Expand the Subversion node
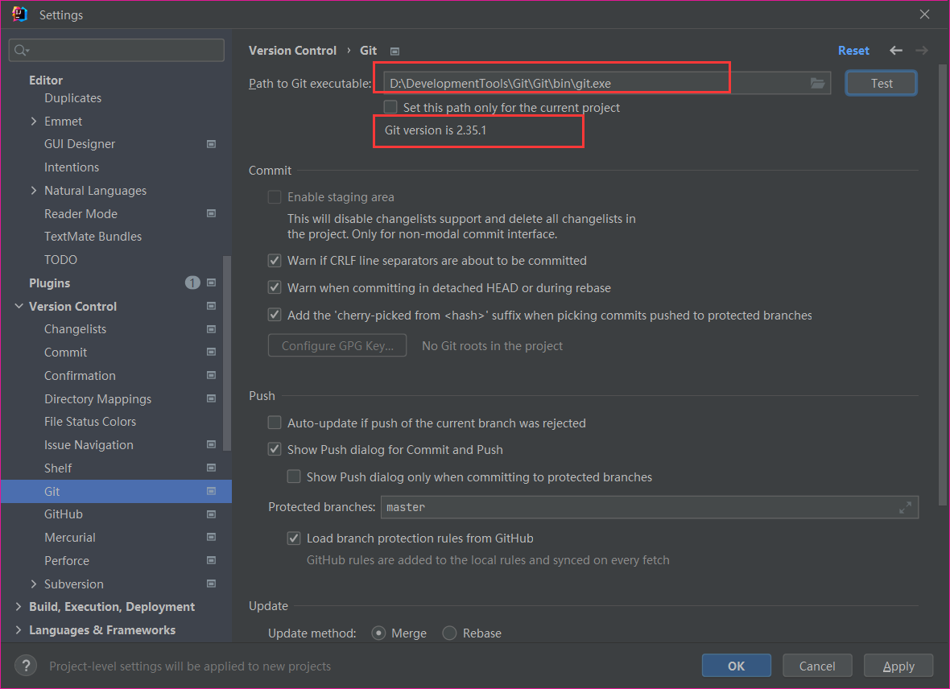This screenshot has height=689, width=950. coord(33,584)
